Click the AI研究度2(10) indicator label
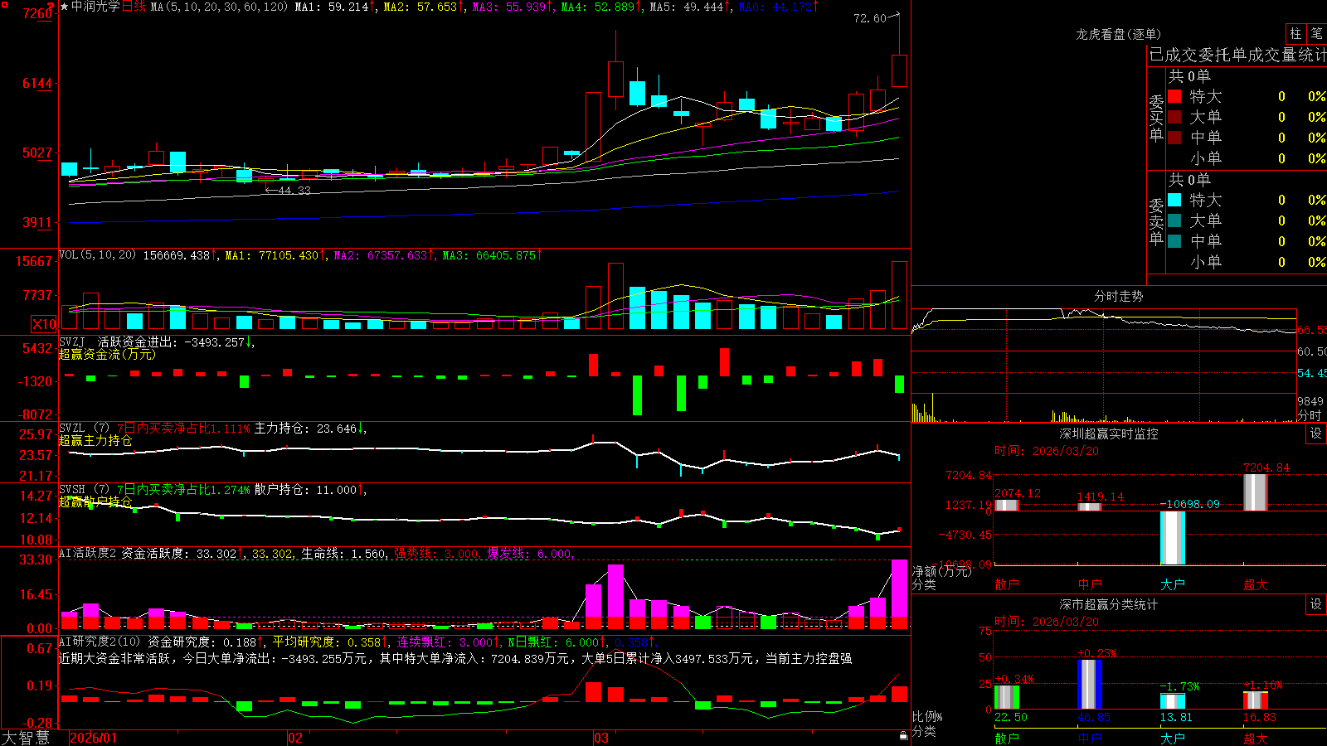Viewport: 1327px width, 746px height. pos(100,642)
